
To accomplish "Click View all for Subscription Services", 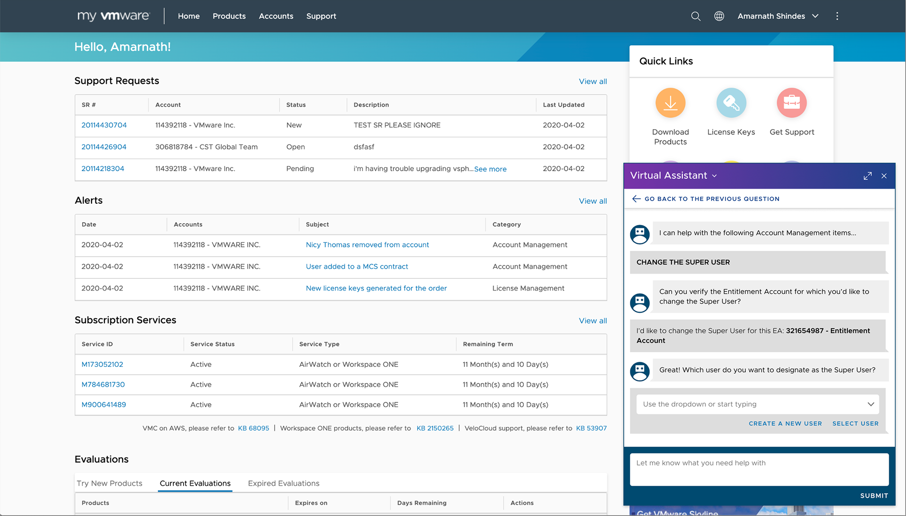I will 593,321.
